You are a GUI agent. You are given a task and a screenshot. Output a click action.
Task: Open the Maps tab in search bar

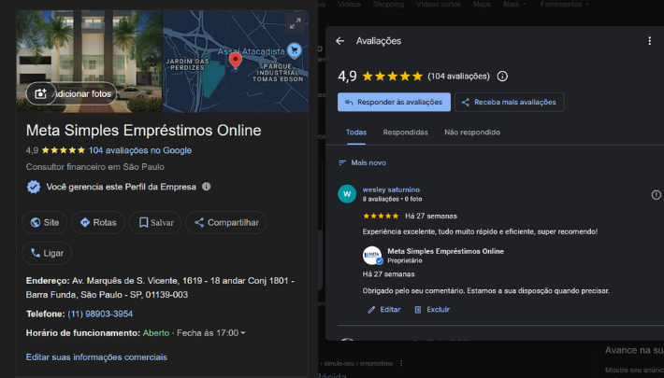point(482,5)
